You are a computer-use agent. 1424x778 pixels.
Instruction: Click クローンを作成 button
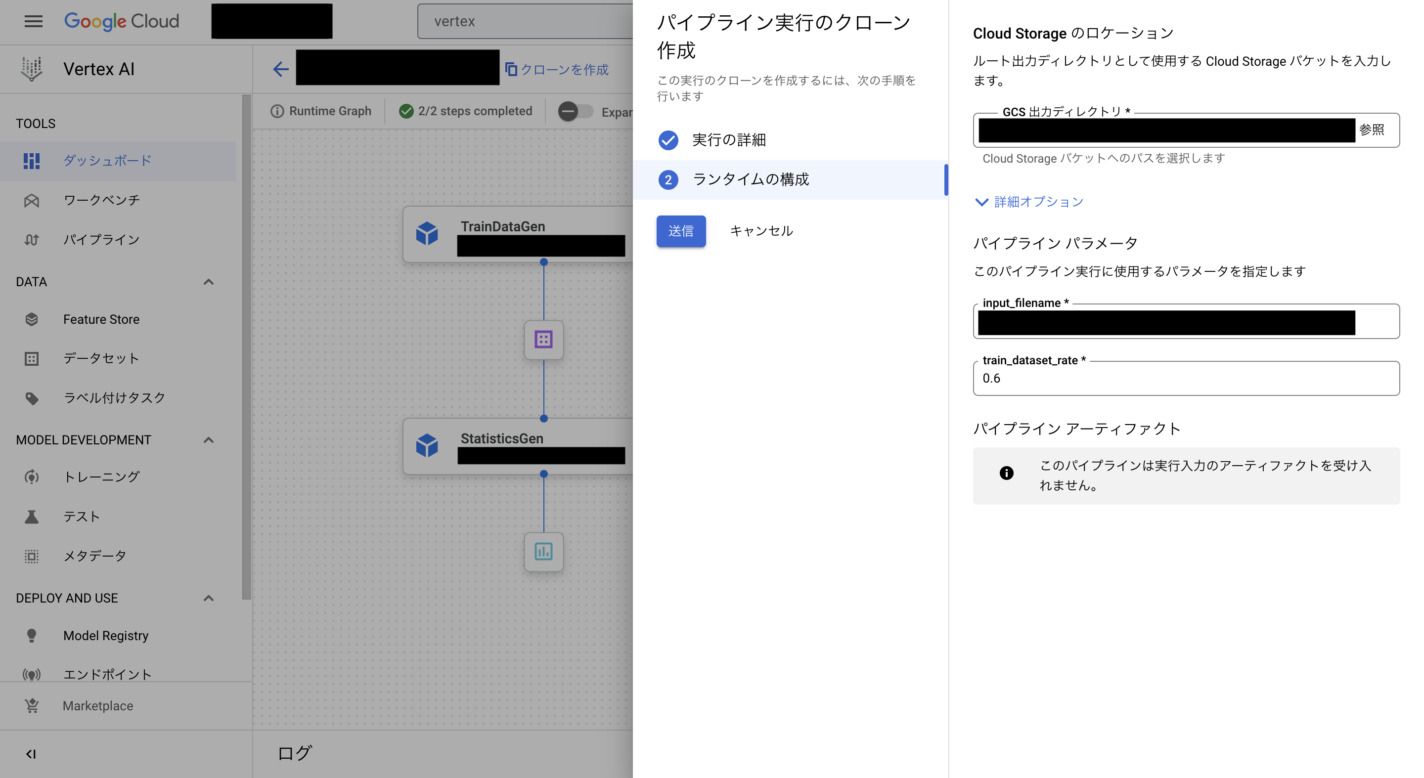tap(557, 69)
